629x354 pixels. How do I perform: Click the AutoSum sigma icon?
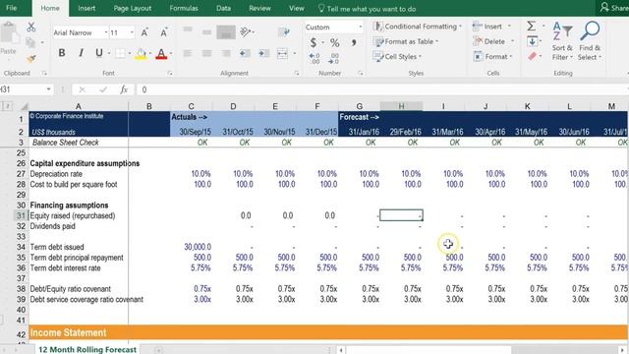531,27
